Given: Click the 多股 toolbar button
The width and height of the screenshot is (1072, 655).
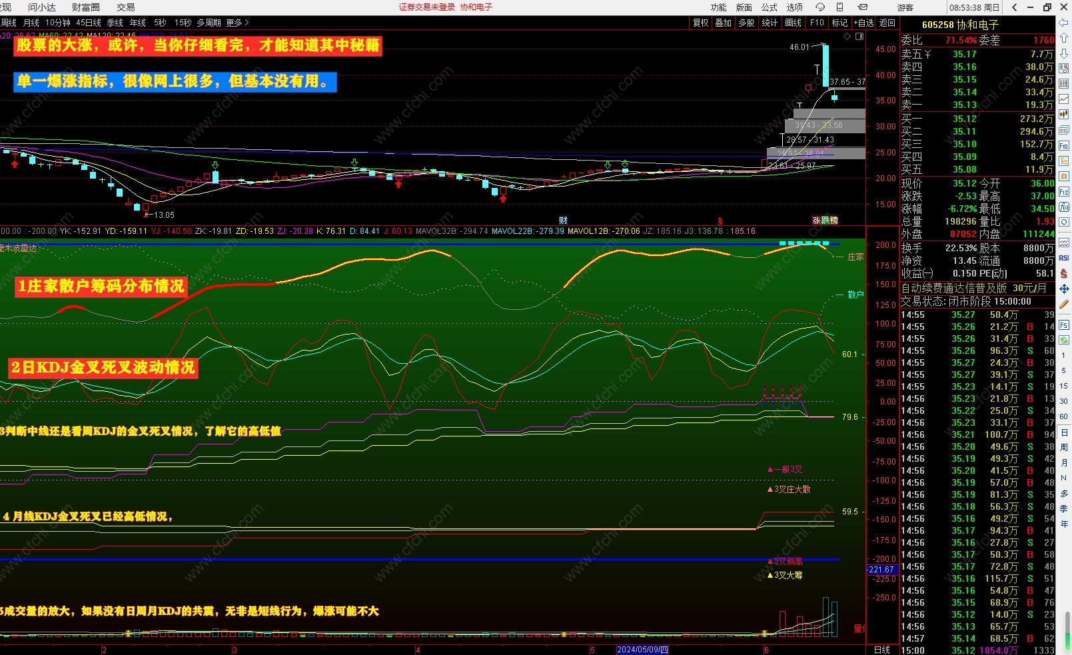Looking at the screenshot, I should click(747, 23).
